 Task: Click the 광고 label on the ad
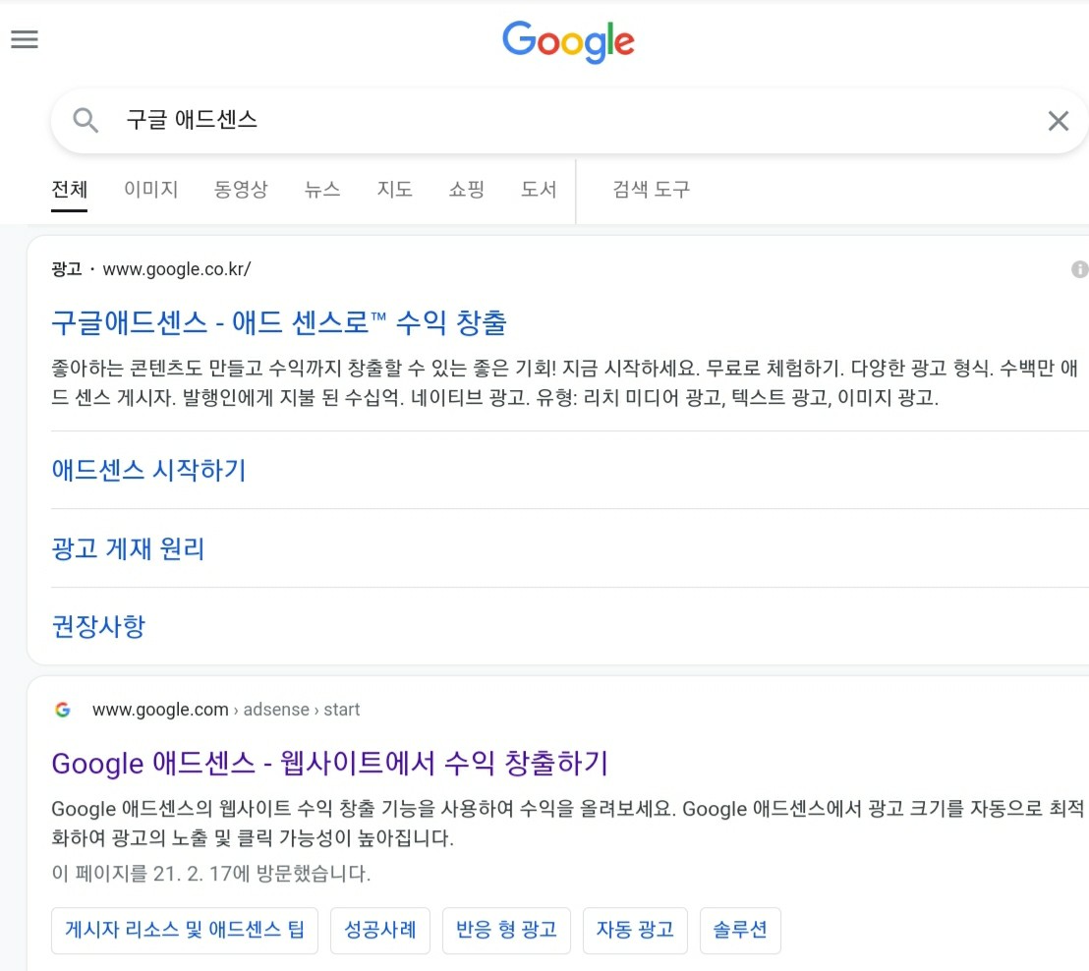[67, 269]
